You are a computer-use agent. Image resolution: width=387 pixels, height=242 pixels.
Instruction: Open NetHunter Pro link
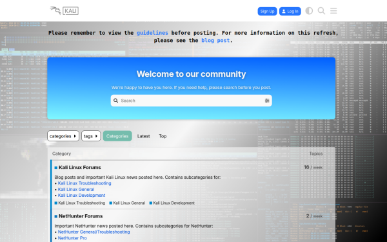tap(72, 238)
